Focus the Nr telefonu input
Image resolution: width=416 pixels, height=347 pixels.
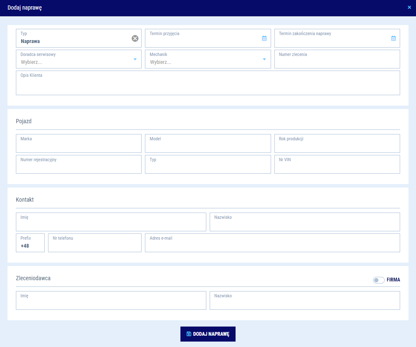(94, 246)
